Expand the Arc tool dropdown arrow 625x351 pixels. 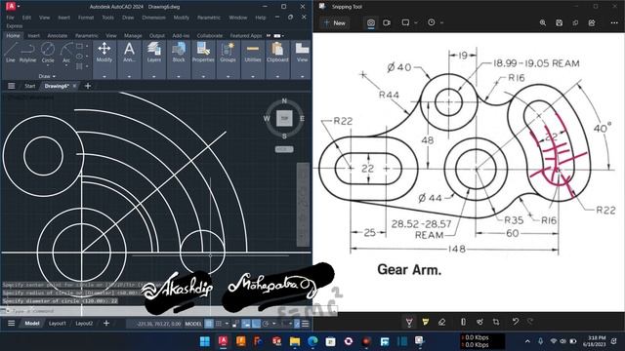(66, 65)
